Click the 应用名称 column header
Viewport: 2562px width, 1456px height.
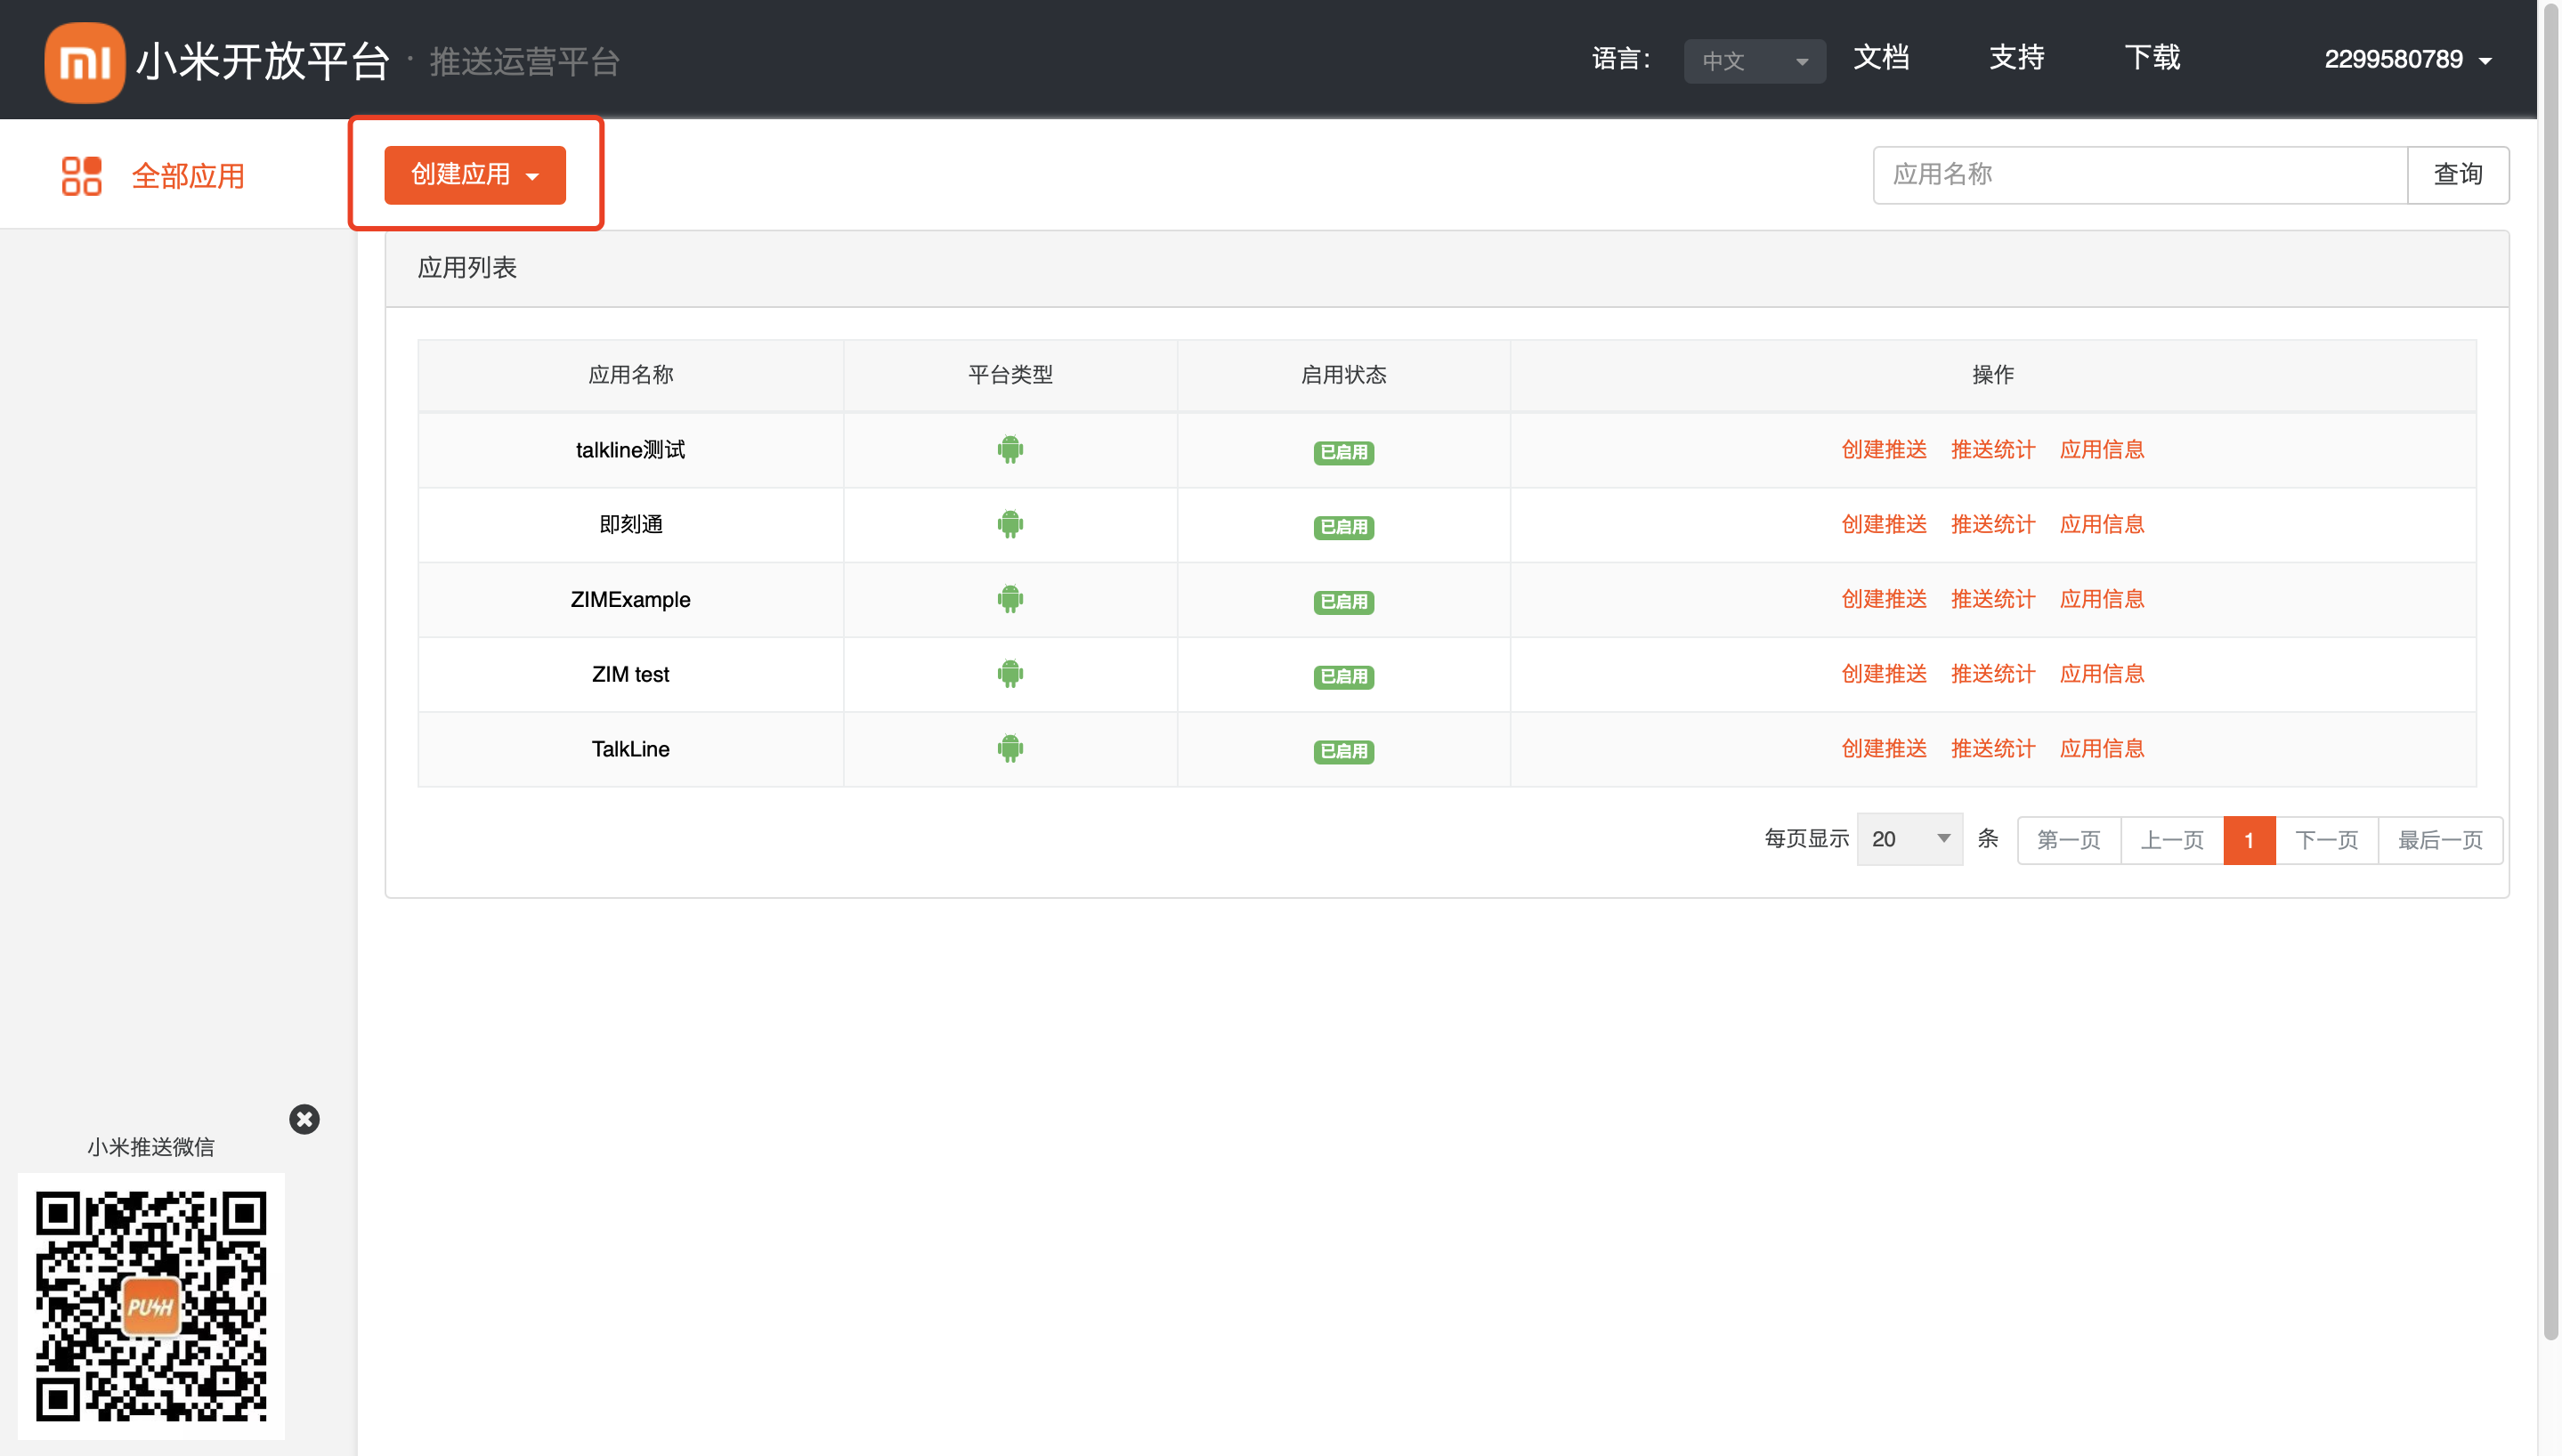pyautogui.click(x=630, y=375)
